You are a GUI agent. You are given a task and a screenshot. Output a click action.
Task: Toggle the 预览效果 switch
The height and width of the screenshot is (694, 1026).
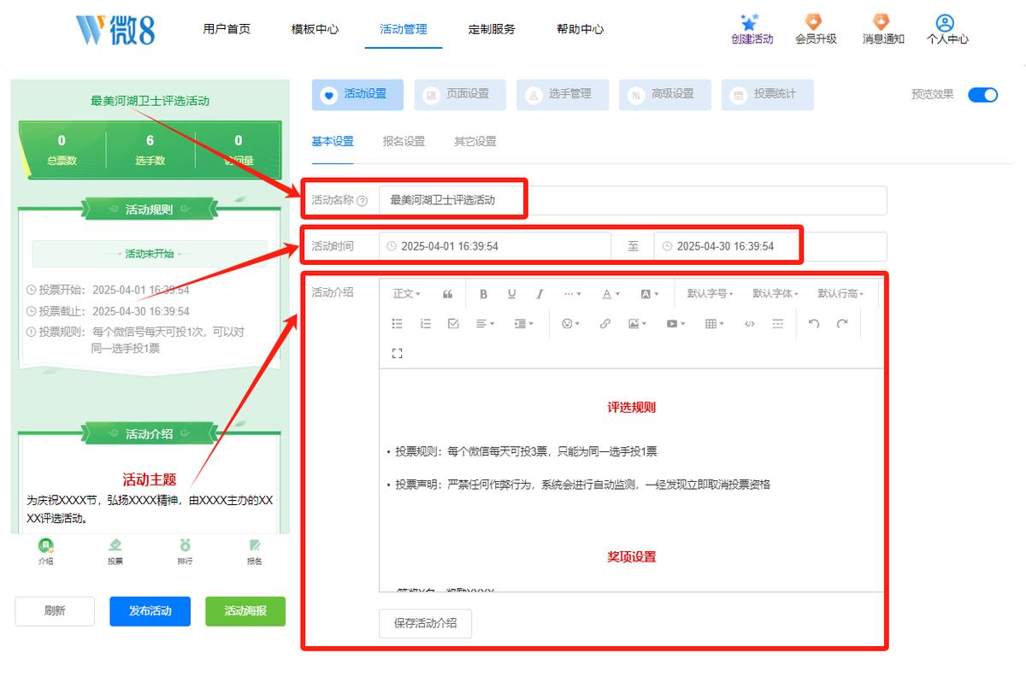point(982,95)
